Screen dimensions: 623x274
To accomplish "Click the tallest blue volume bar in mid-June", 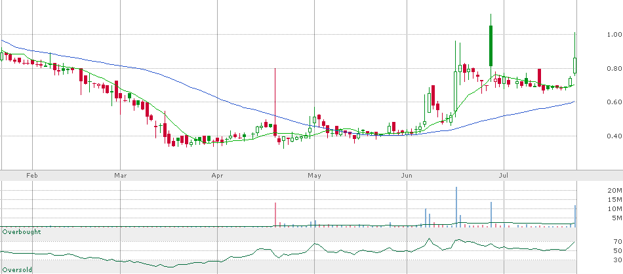I will [456, 207].
